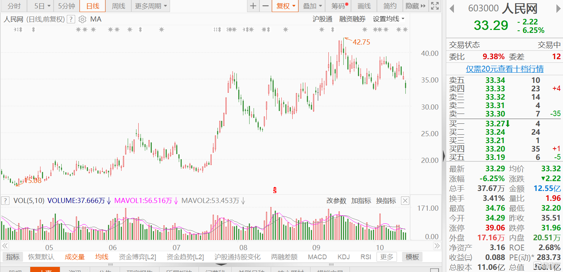Select the 日线 daily chart tab
This screenshot has height=272, width=563.
[x=93, y=6]
